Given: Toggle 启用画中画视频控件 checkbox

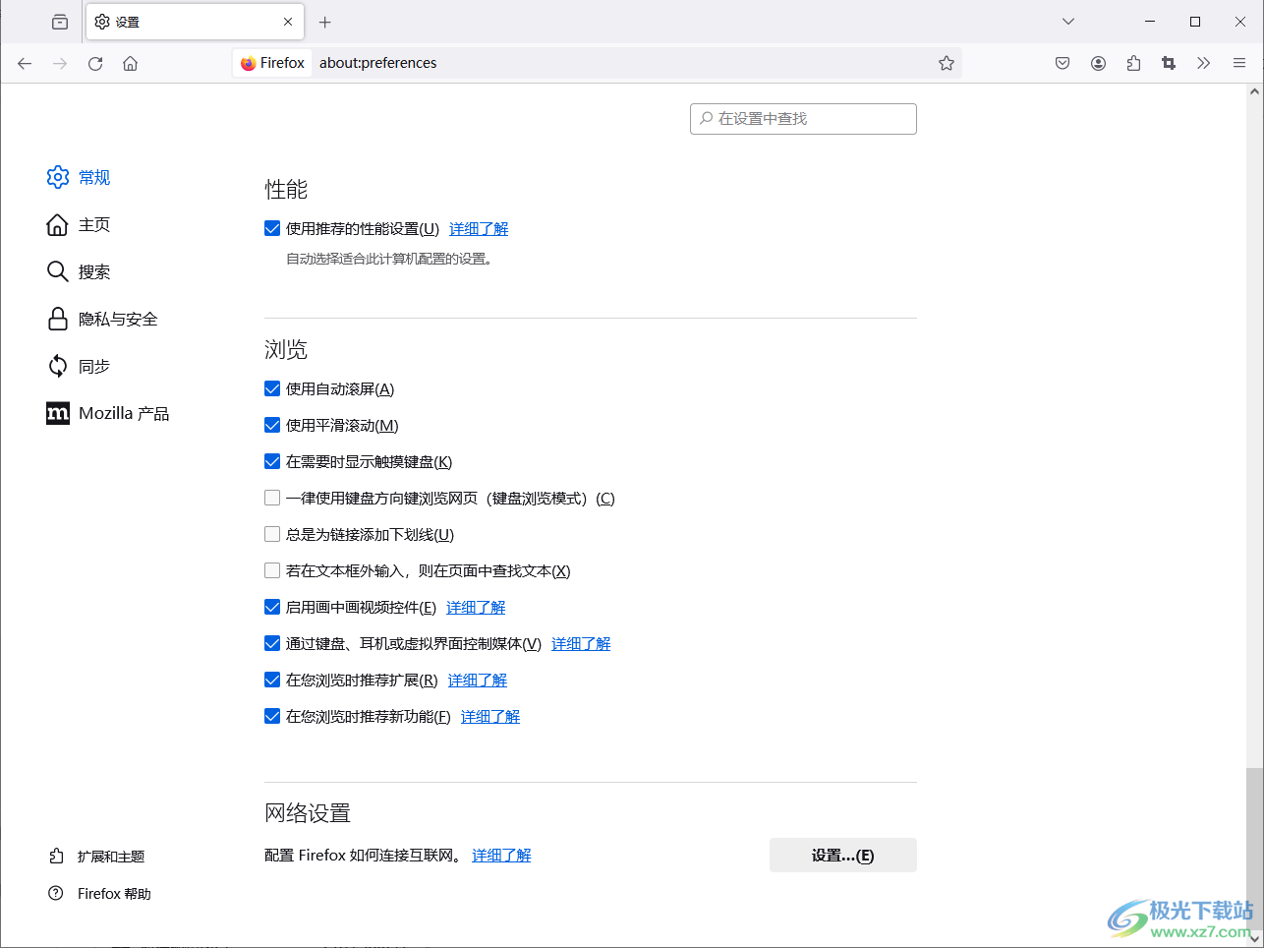Looking at the screenshot, I should (x=272, y=607).
